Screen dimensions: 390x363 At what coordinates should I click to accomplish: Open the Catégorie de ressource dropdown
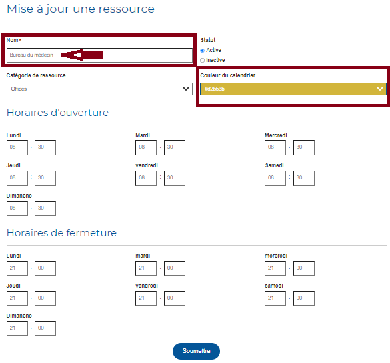tap(99, 89)
